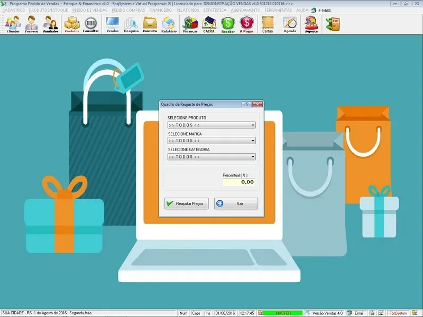The width and height of the screenshot is (423, 317).
Task: Open the Relatórios menu
Action: (x=188, y=10)
